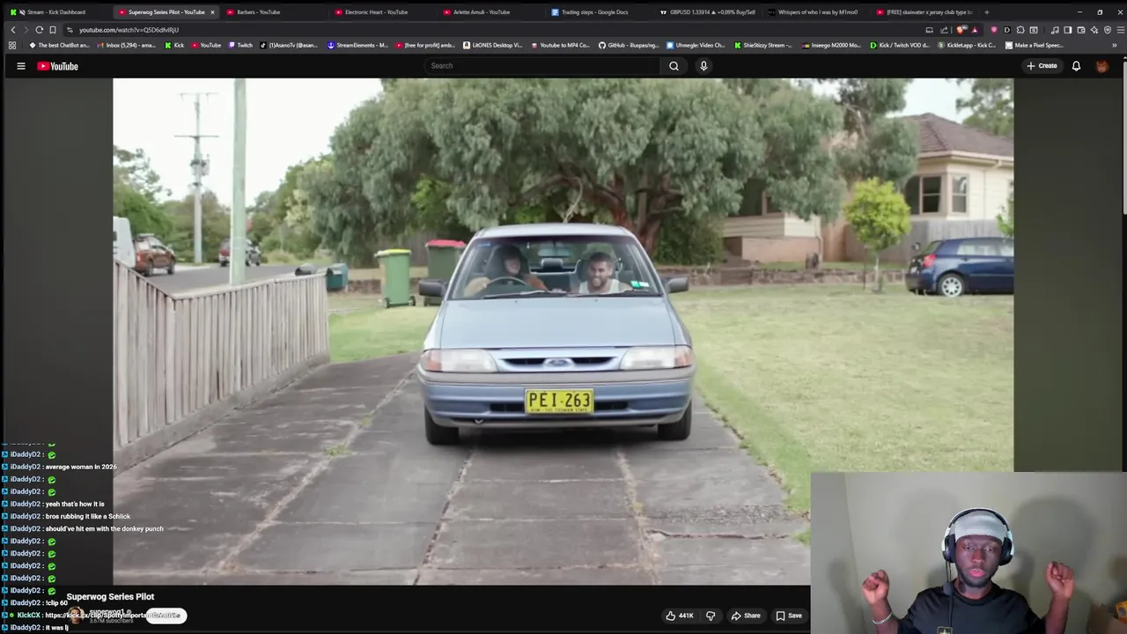Open the Kick bookmark

[174, 45]
